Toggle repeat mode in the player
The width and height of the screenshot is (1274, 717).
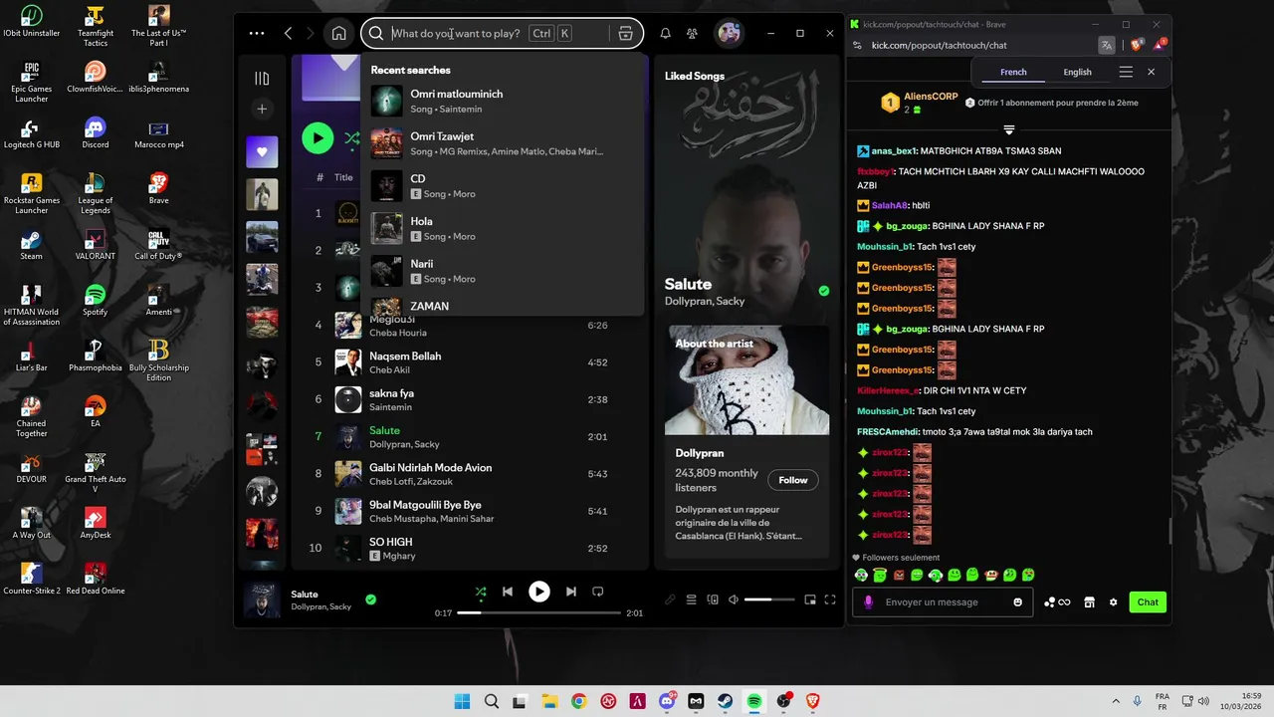598,592
